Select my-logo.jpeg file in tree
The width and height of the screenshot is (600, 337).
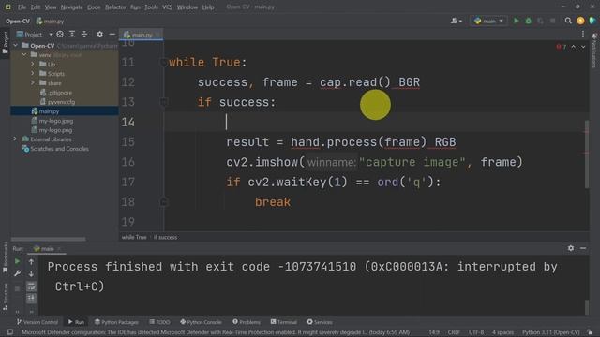56,121
